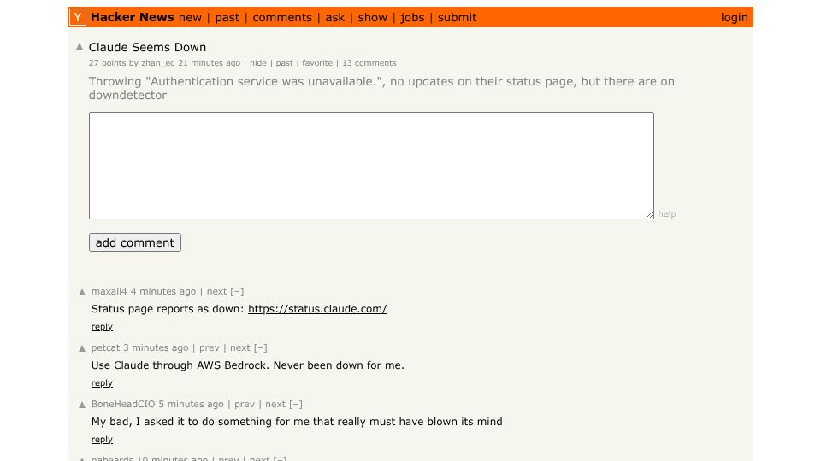Grab the comment box resize handle
This screenshot has width=821, height=461.
click(649, 214)
